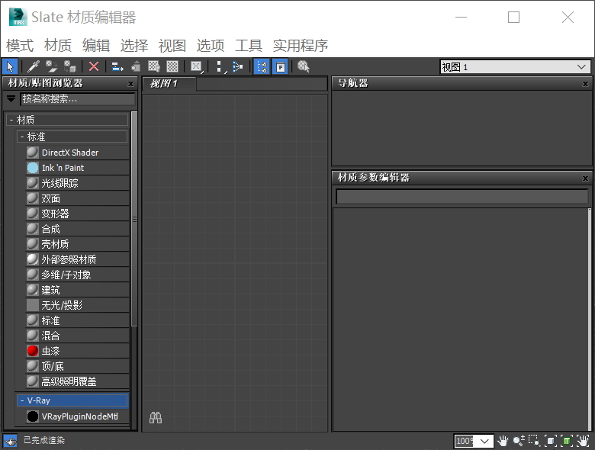Viewport: 595px width, 450px height.
Task: Activate the Zoom Region tool
Action: point(534,441)
